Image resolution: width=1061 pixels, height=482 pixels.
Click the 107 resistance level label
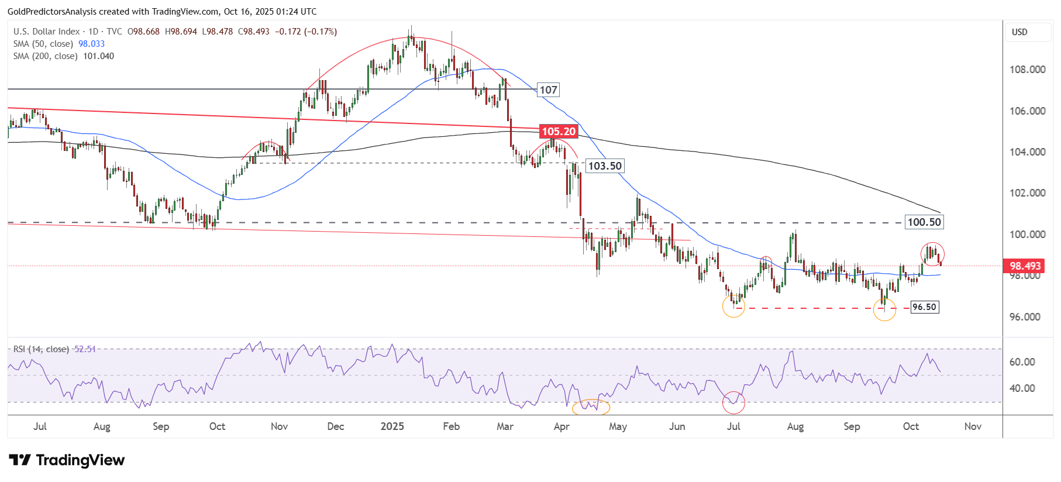point(548,90)
